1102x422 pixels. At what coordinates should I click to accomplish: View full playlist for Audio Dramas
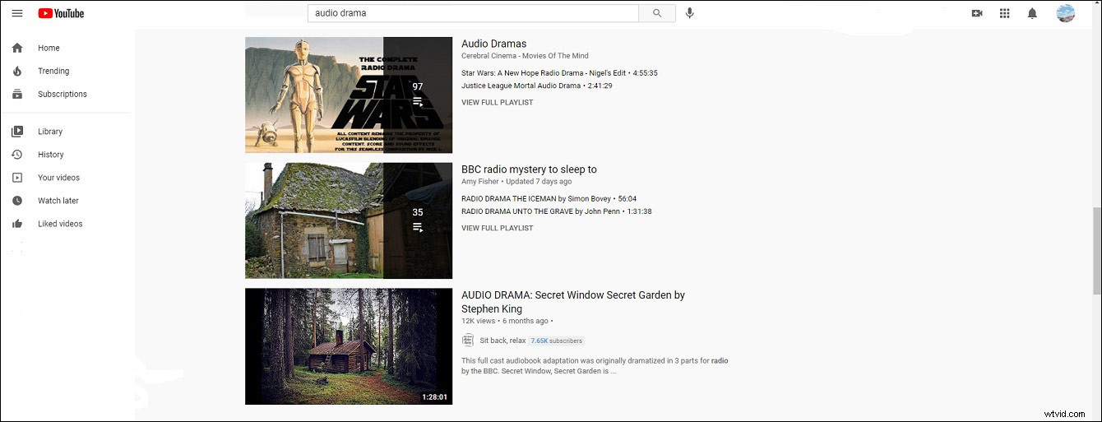[x=497, y=103]
